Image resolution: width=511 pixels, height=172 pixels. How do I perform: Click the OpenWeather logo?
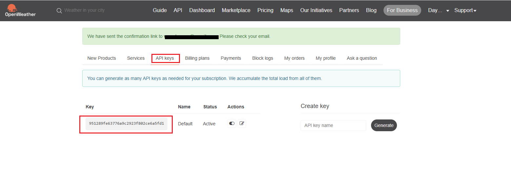click(20, 10)
